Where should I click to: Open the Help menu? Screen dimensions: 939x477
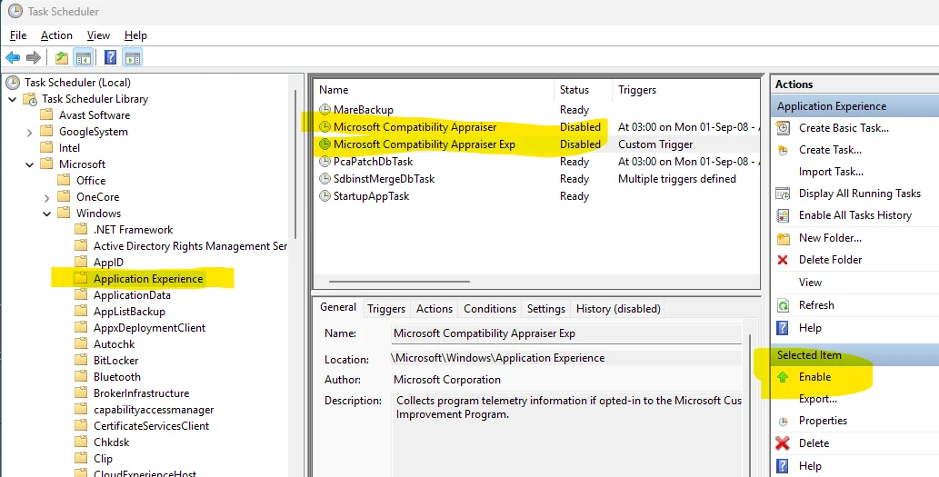135,35
